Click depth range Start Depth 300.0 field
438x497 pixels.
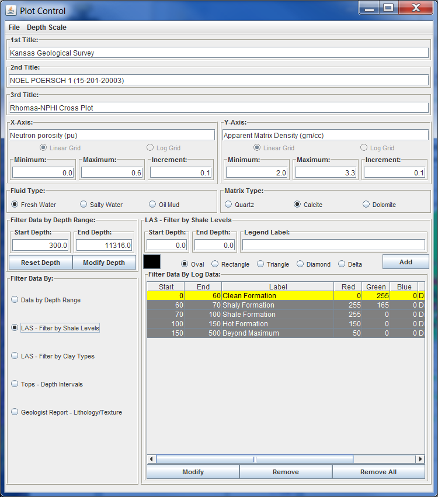pyautogui.click(x=40, y=246)
